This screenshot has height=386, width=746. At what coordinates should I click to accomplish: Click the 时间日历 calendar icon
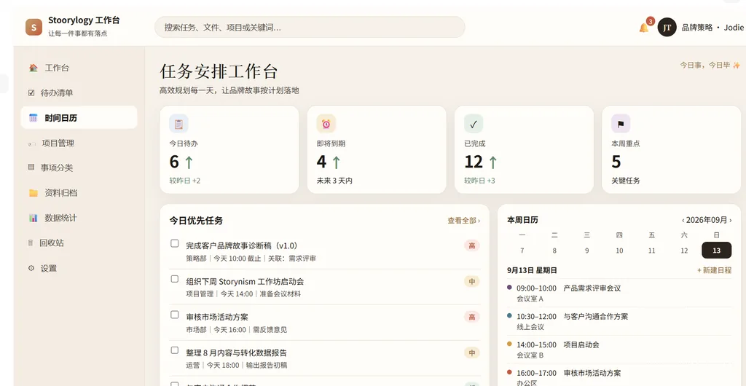33,118
